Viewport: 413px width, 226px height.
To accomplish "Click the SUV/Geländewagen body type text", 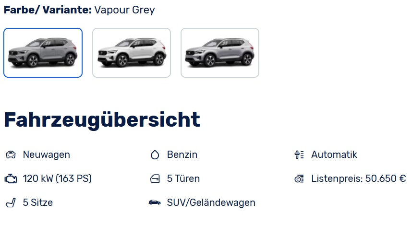I will point(211,202).
